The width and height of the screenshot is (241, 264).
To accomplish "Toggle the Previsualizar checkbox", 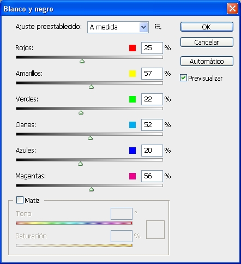I will [x=183, y=78].
